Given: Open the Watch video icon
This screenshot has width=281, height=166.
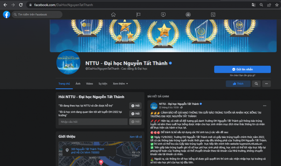Looking at the screenshot, I should [x=163, y=15].
